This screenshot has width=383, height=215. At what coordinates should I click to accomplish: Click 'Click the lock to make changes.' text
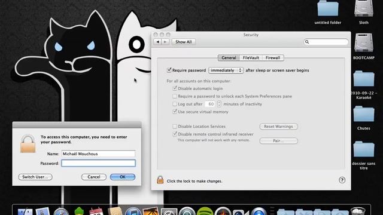click(194, 181)
